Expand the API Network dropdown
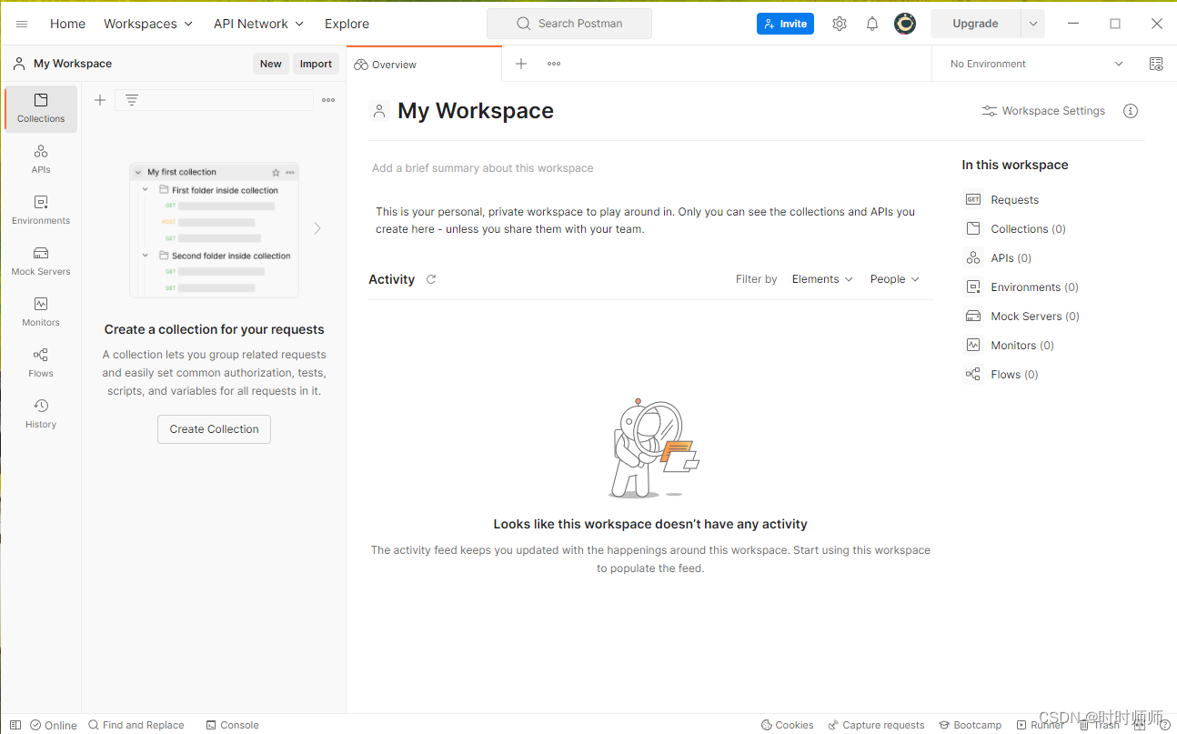This screenshot has height=734, width=1177. pyautogui.click(x=259, y=24)
